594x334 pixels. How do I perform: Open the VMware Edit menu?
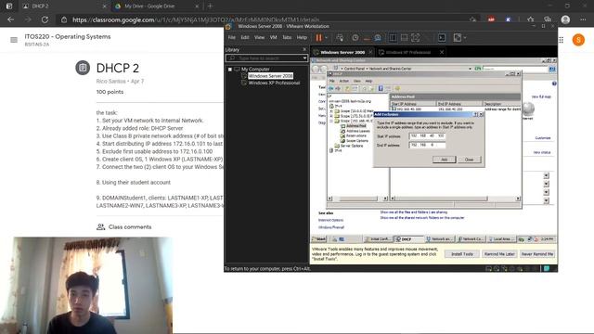tap(245, 37)
